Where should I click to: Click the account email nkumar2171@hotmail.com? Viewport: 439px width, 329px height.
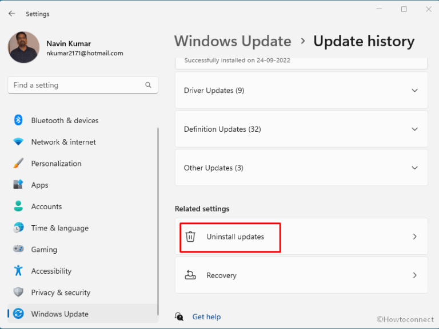tap(85, 54)
